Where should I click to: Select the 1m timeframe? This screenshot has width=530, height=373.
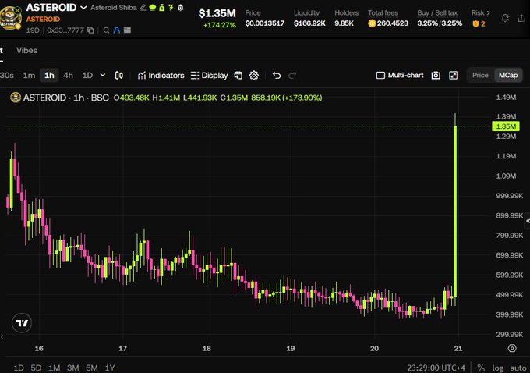tap(29, 75)
